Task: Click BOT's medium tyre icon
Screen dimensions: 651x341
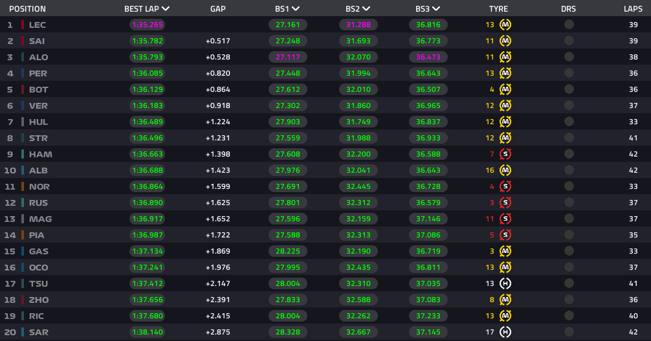Action: click(505, 89)
